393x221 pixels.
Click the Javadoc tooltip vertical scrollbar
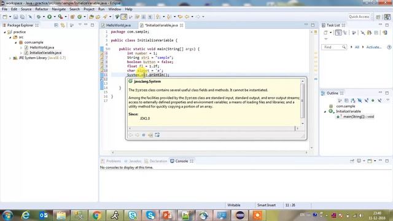tap(303, 103)
